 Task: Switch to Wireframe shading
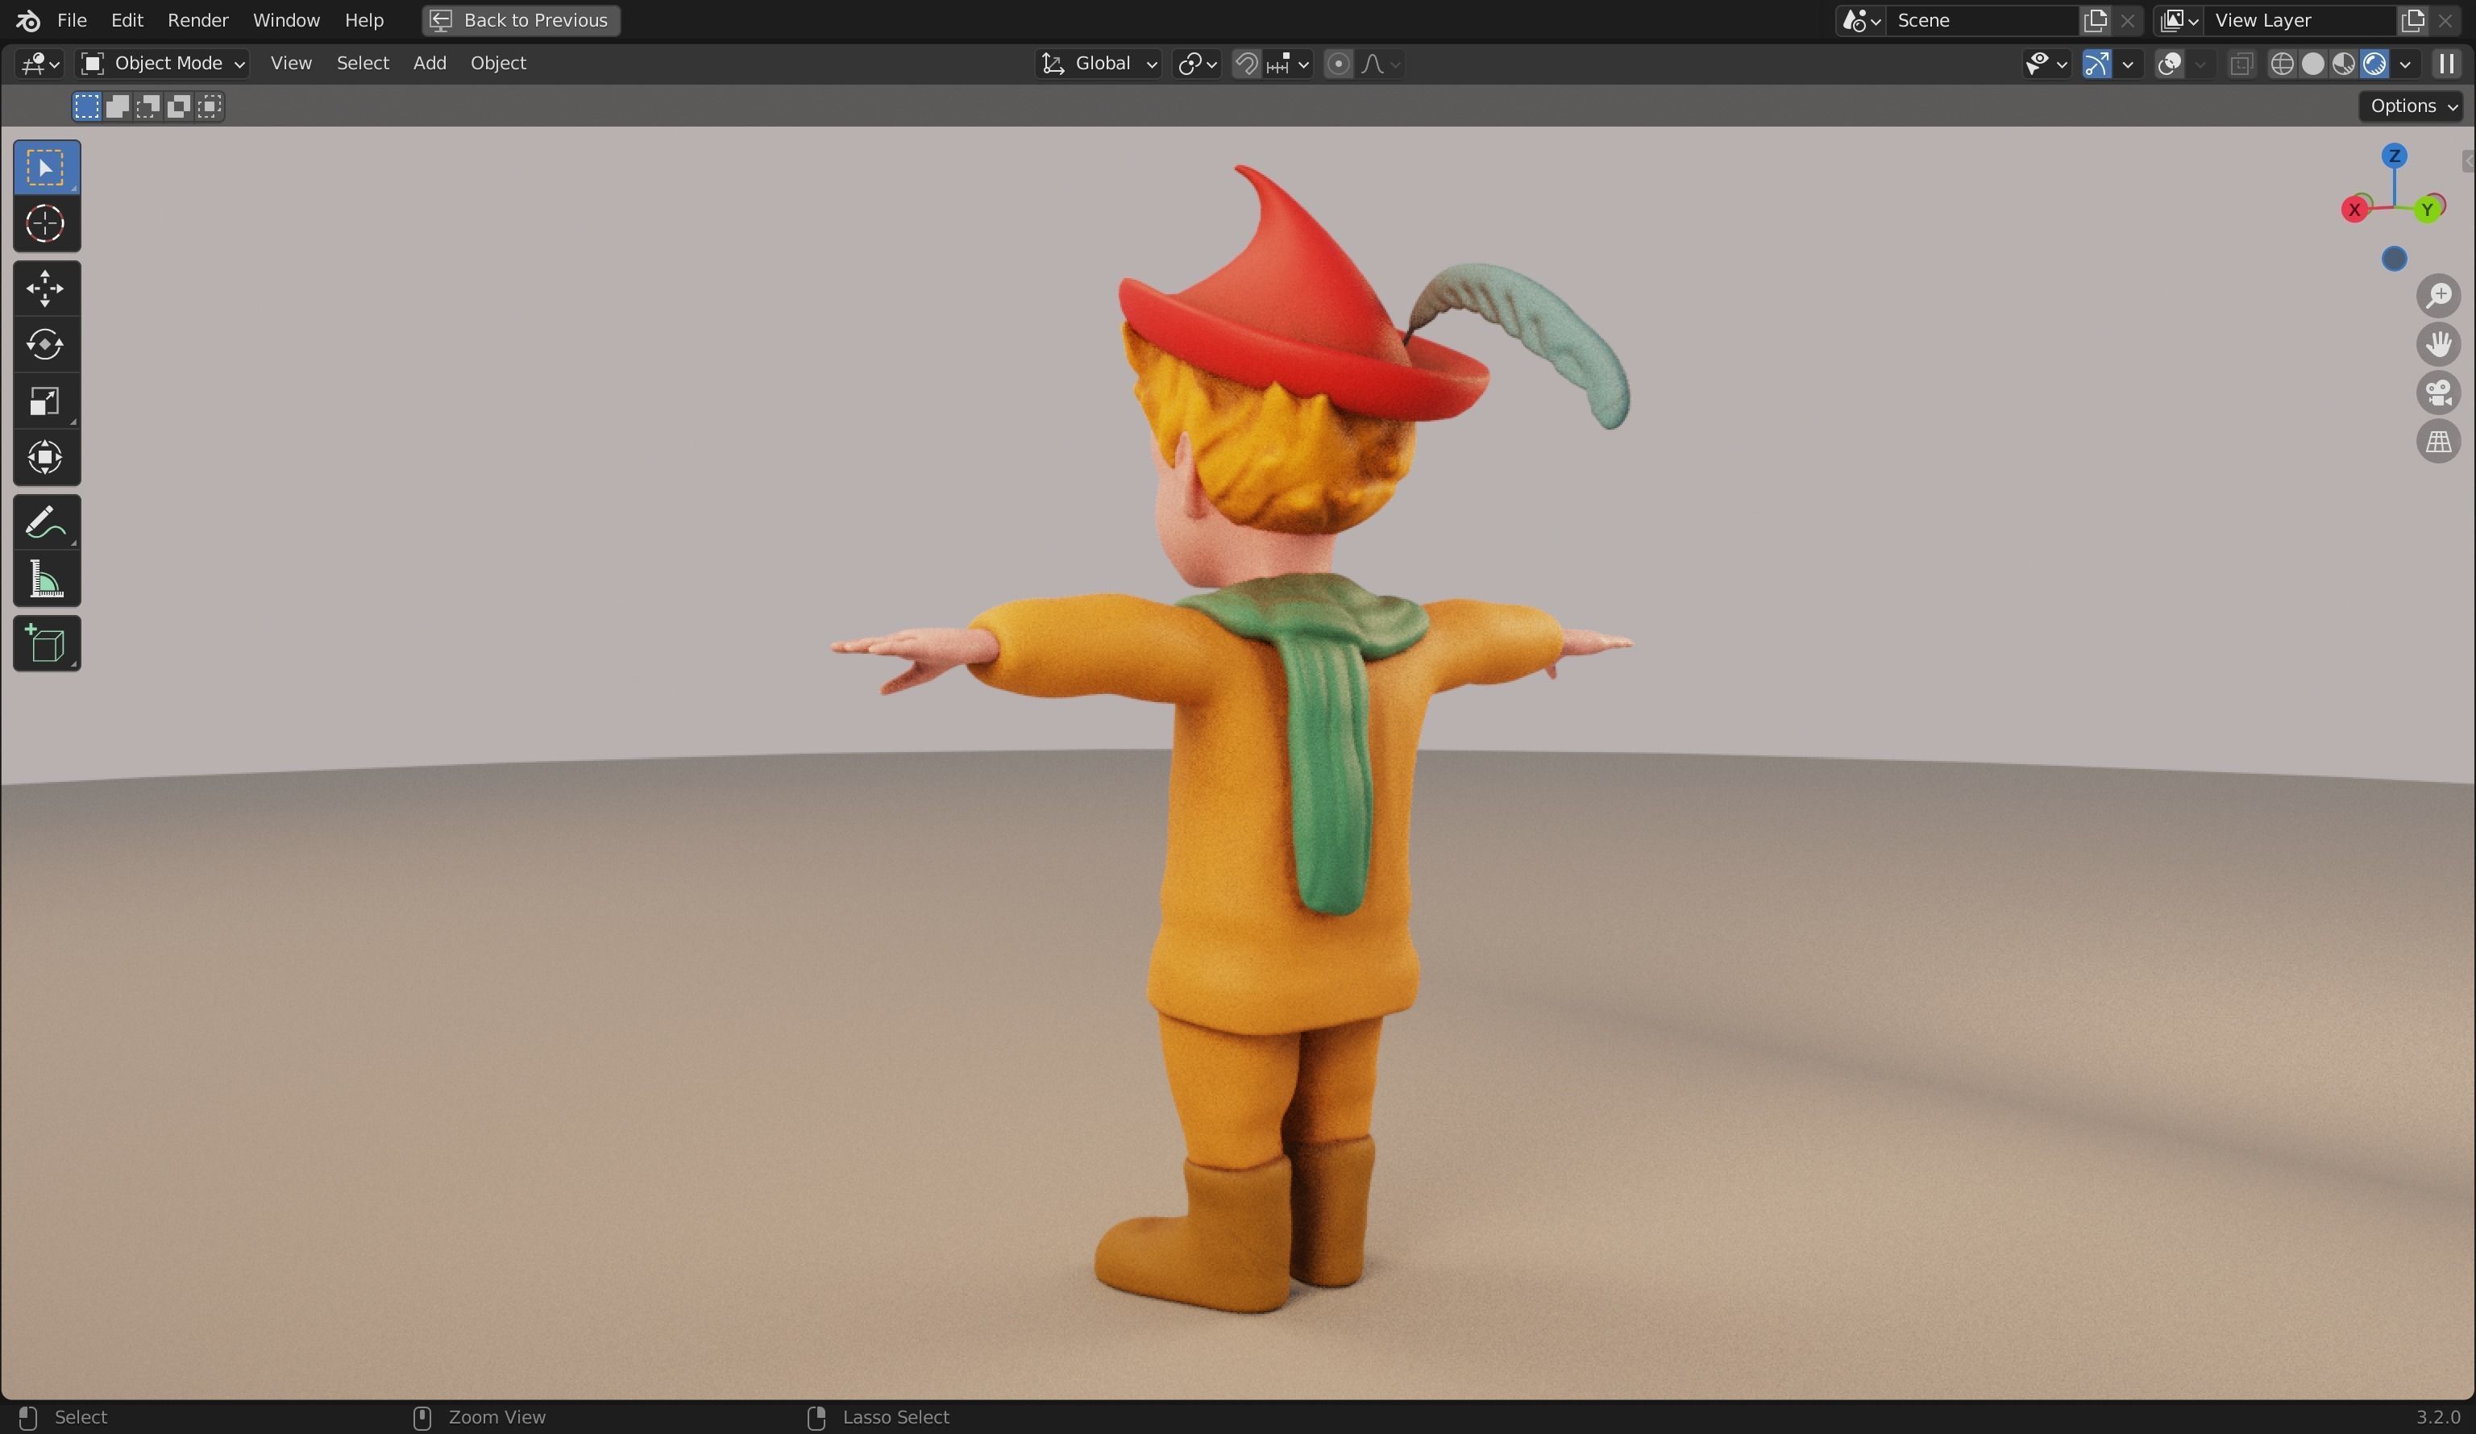pos(2283,64)
